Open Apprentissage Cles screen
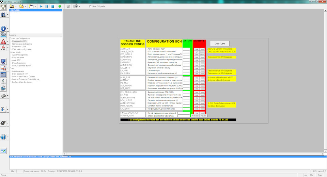 20,55
